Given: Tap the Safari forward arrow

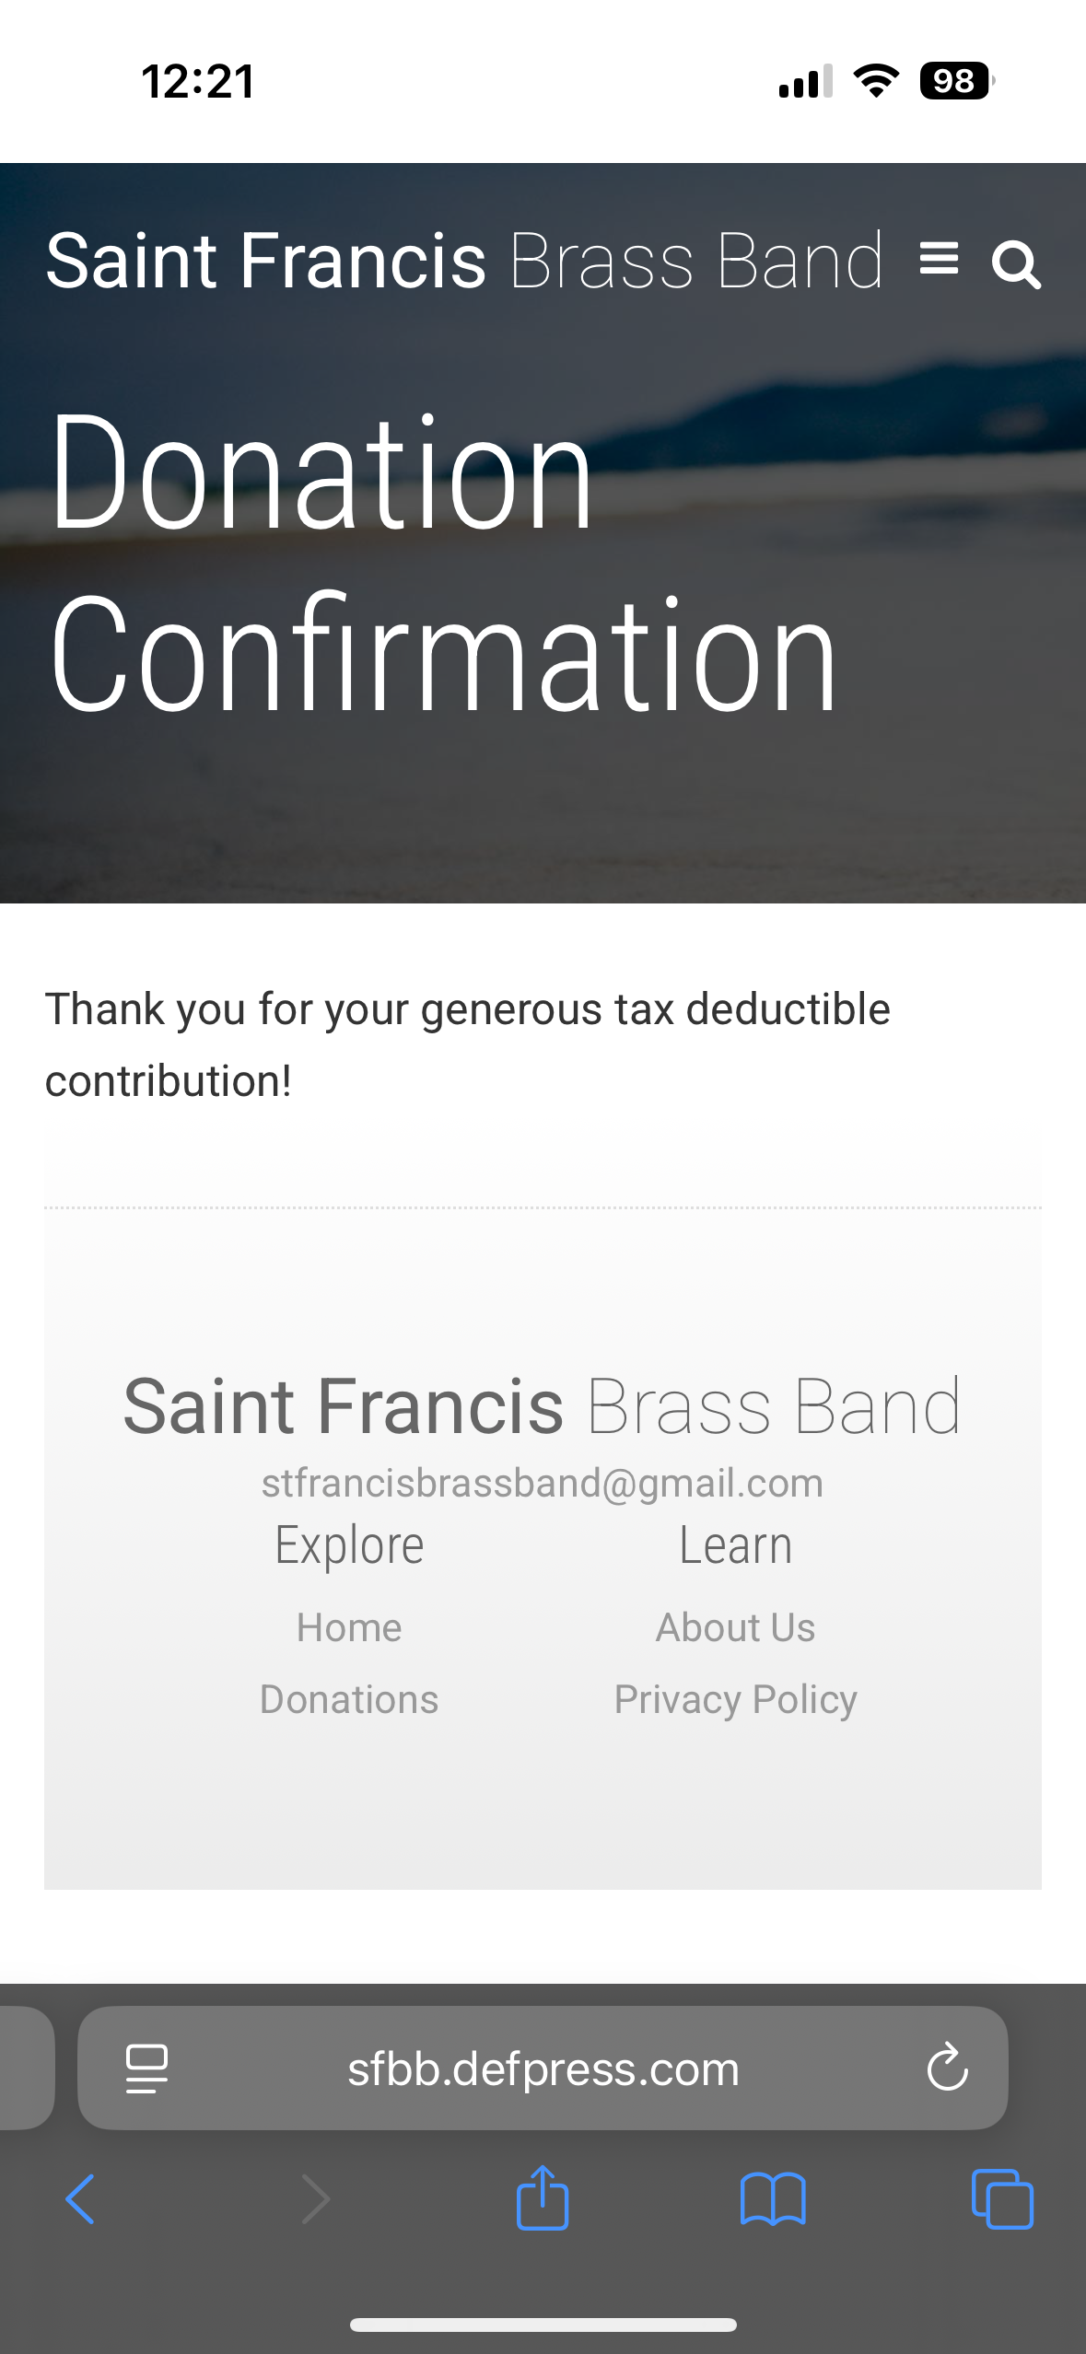Looking at the screenshot, I should 315,2199.
